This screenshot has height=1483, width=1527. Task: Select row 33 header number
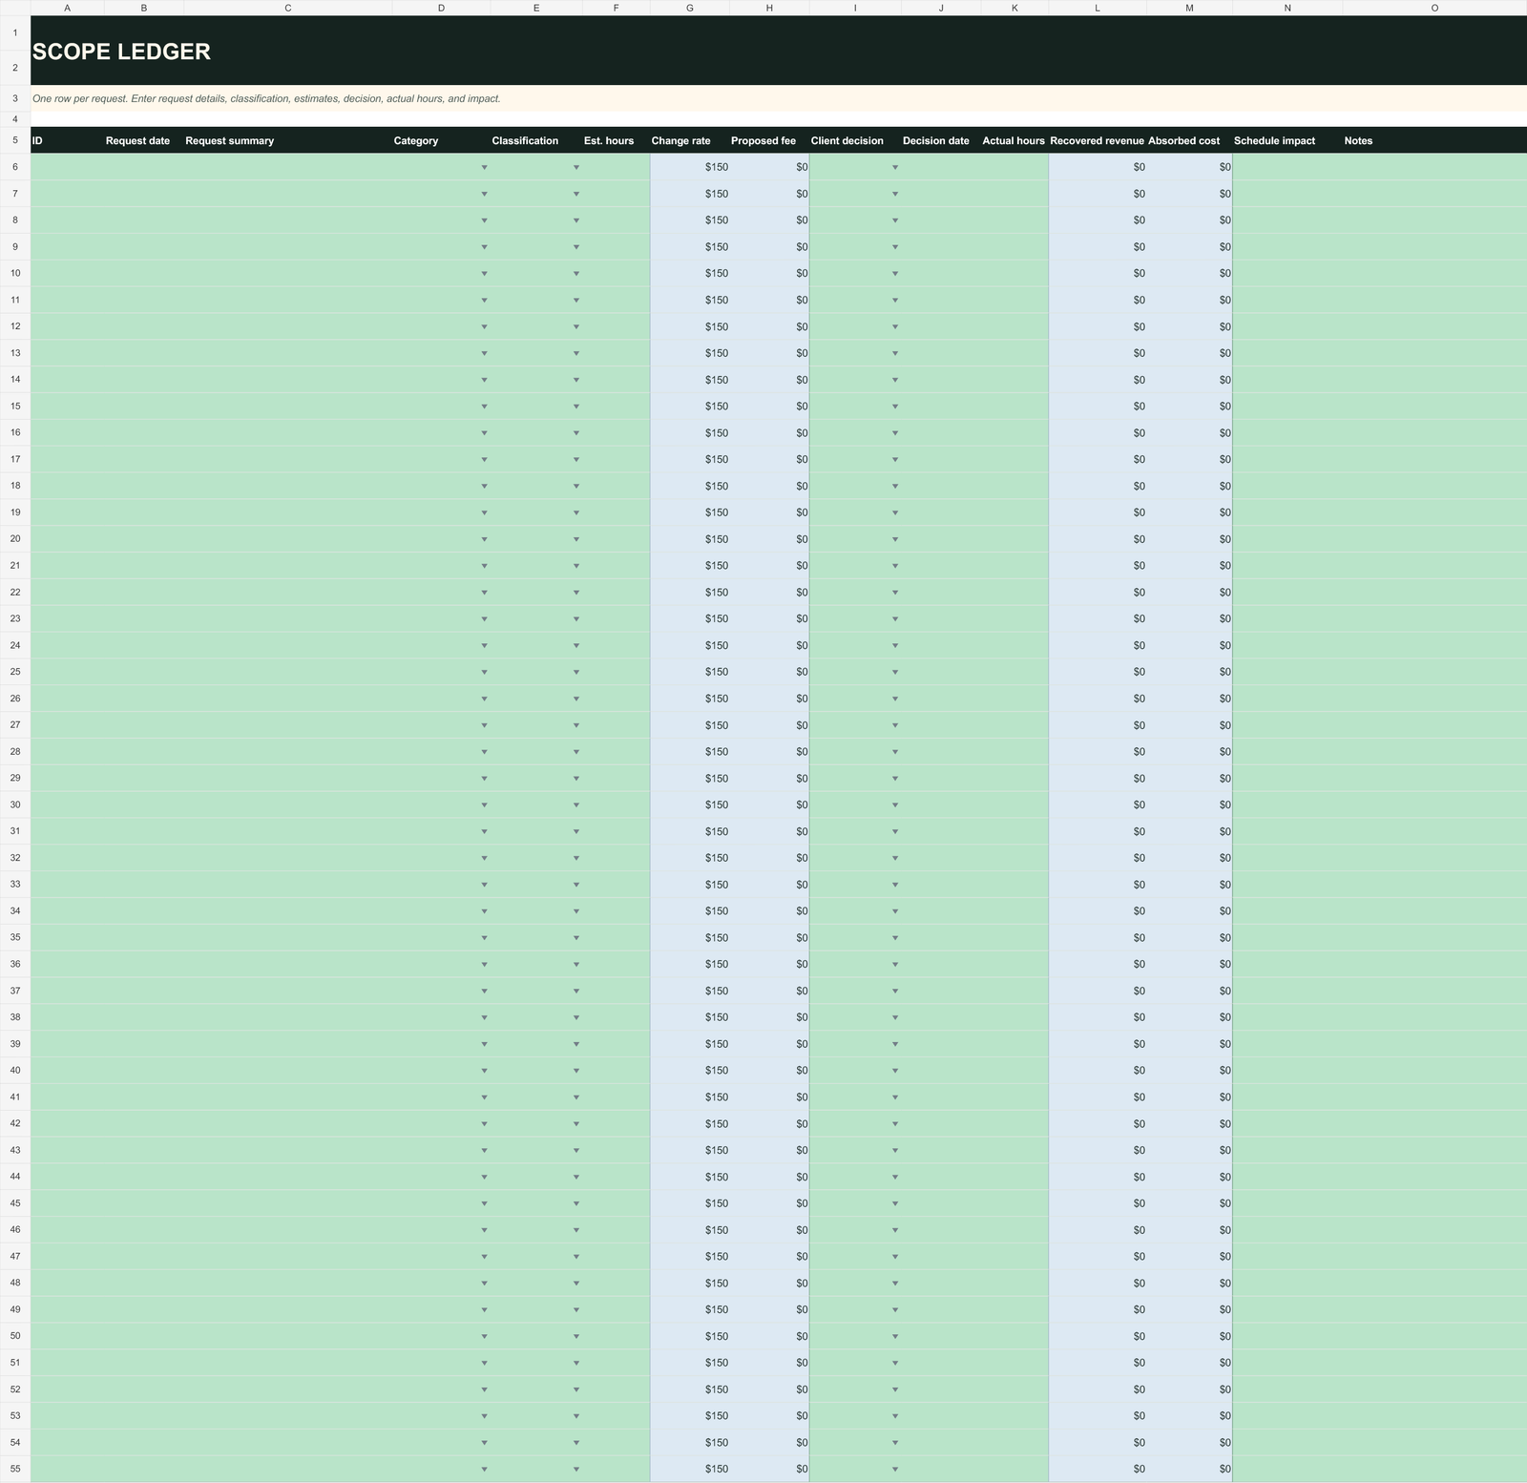15,885
